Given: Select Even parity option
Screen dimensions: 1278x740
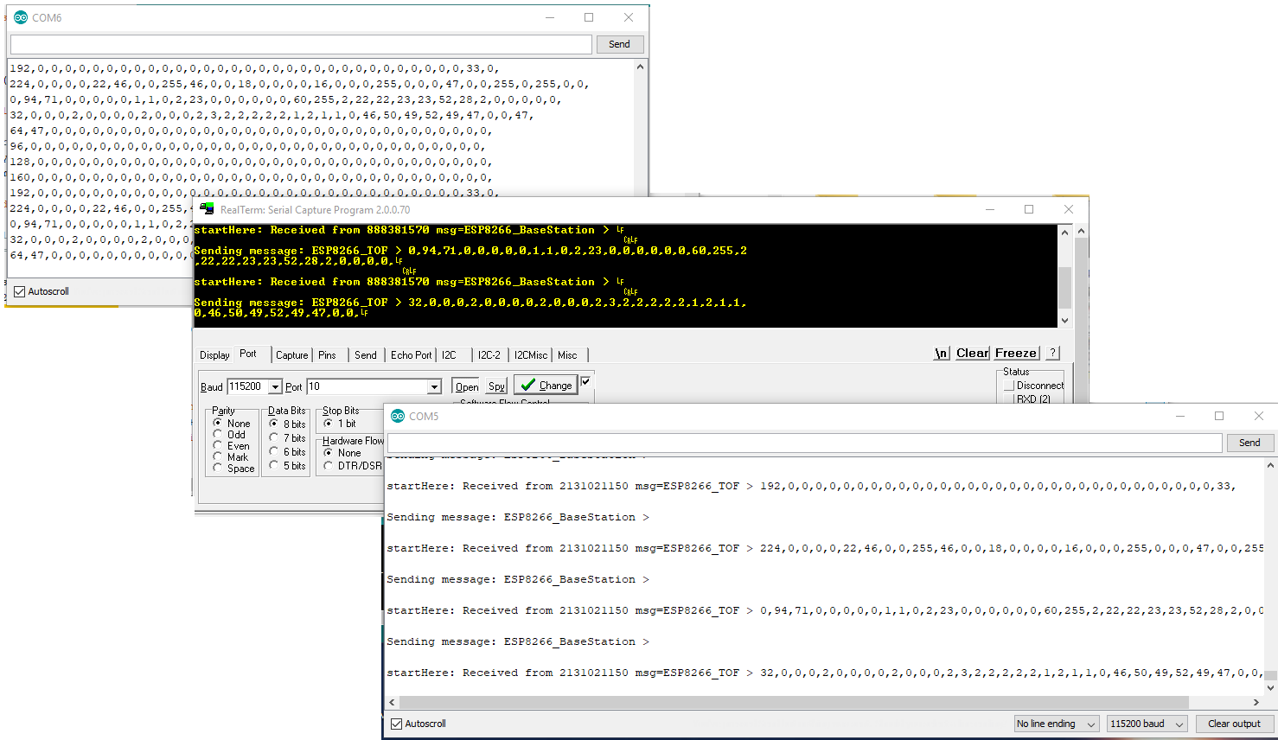Looking at the screenshot, I should (x=217, y=445).
